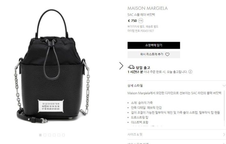Select the third image indicator square
226x144 pixels.
[50, 135]
